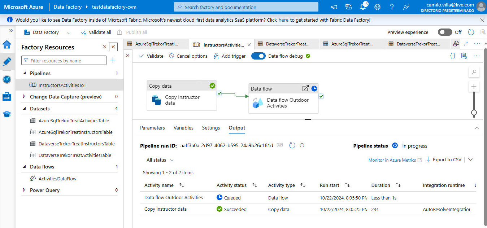Collapse the Factory Resources panel
487x228 pixels.
point(113,47)
